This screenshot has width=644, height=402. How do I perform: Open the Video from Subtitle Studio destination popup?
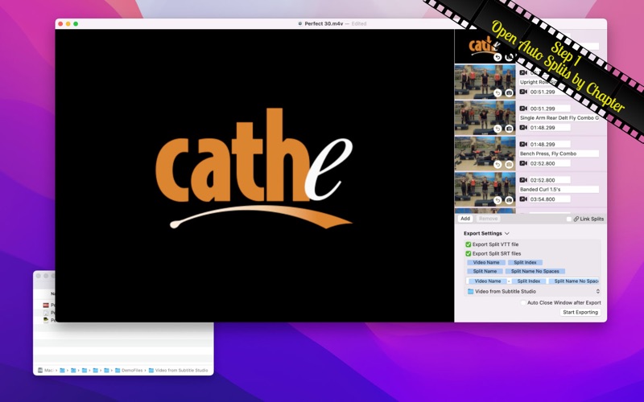pyautogui.click(x=534, y=291)
